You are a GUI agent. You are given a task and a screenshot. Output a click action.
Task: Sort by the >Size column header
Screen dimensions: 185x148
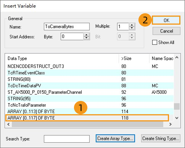(x=134, y=58)
